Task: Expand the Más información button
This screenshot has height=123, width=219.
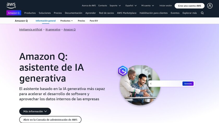Action: click(35, 111)
